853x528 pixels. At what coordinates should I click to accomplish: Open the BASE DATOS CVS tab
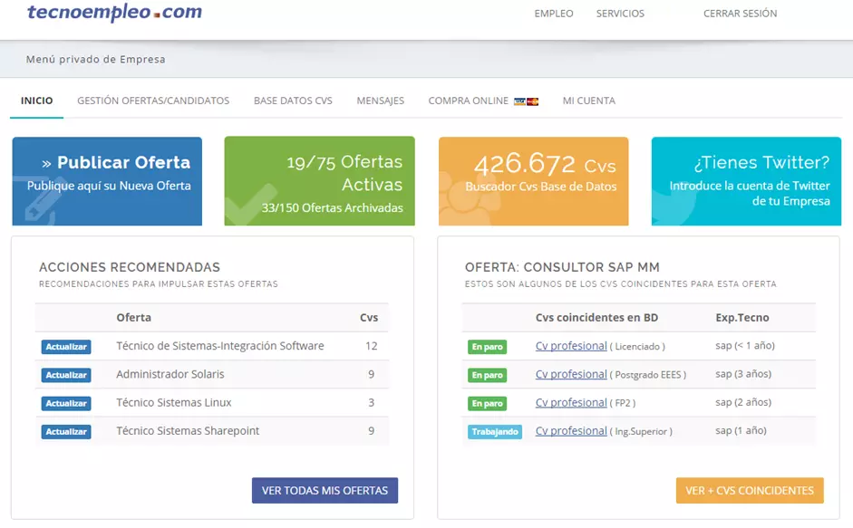[292, 101]
